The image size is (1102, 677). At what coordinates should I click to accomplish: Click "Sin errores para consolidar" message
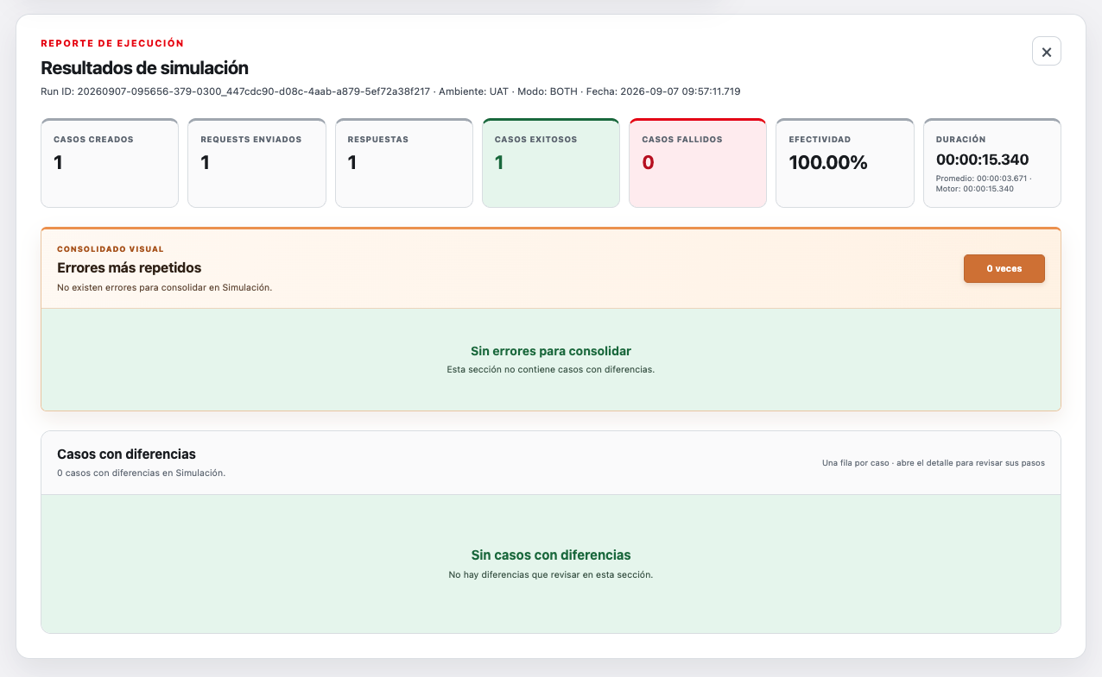551,351
